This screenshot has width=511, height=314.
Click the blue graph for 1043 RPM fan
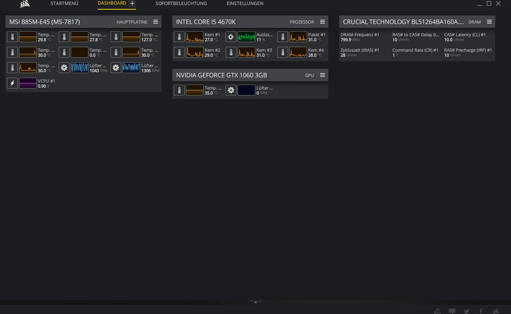(x=80, y=68)
